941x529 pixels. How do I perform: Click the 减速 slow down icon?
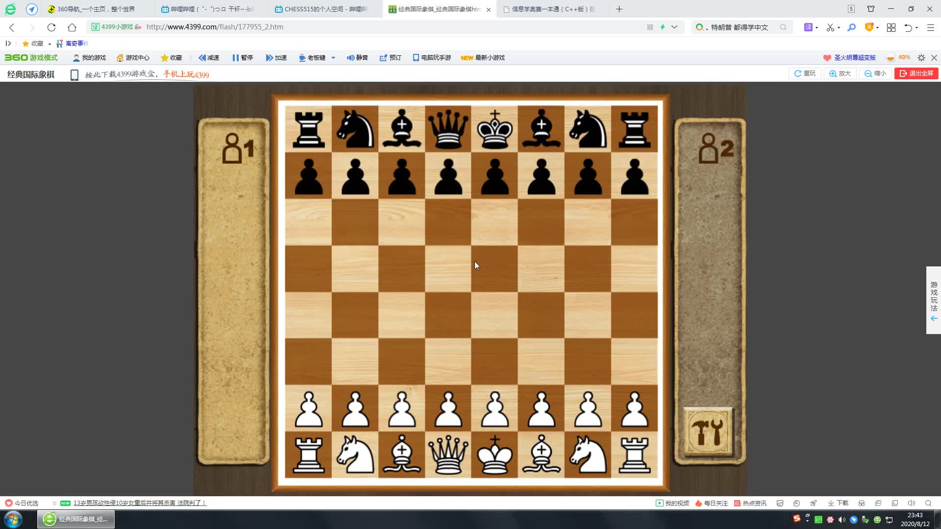tap(202, 58)
